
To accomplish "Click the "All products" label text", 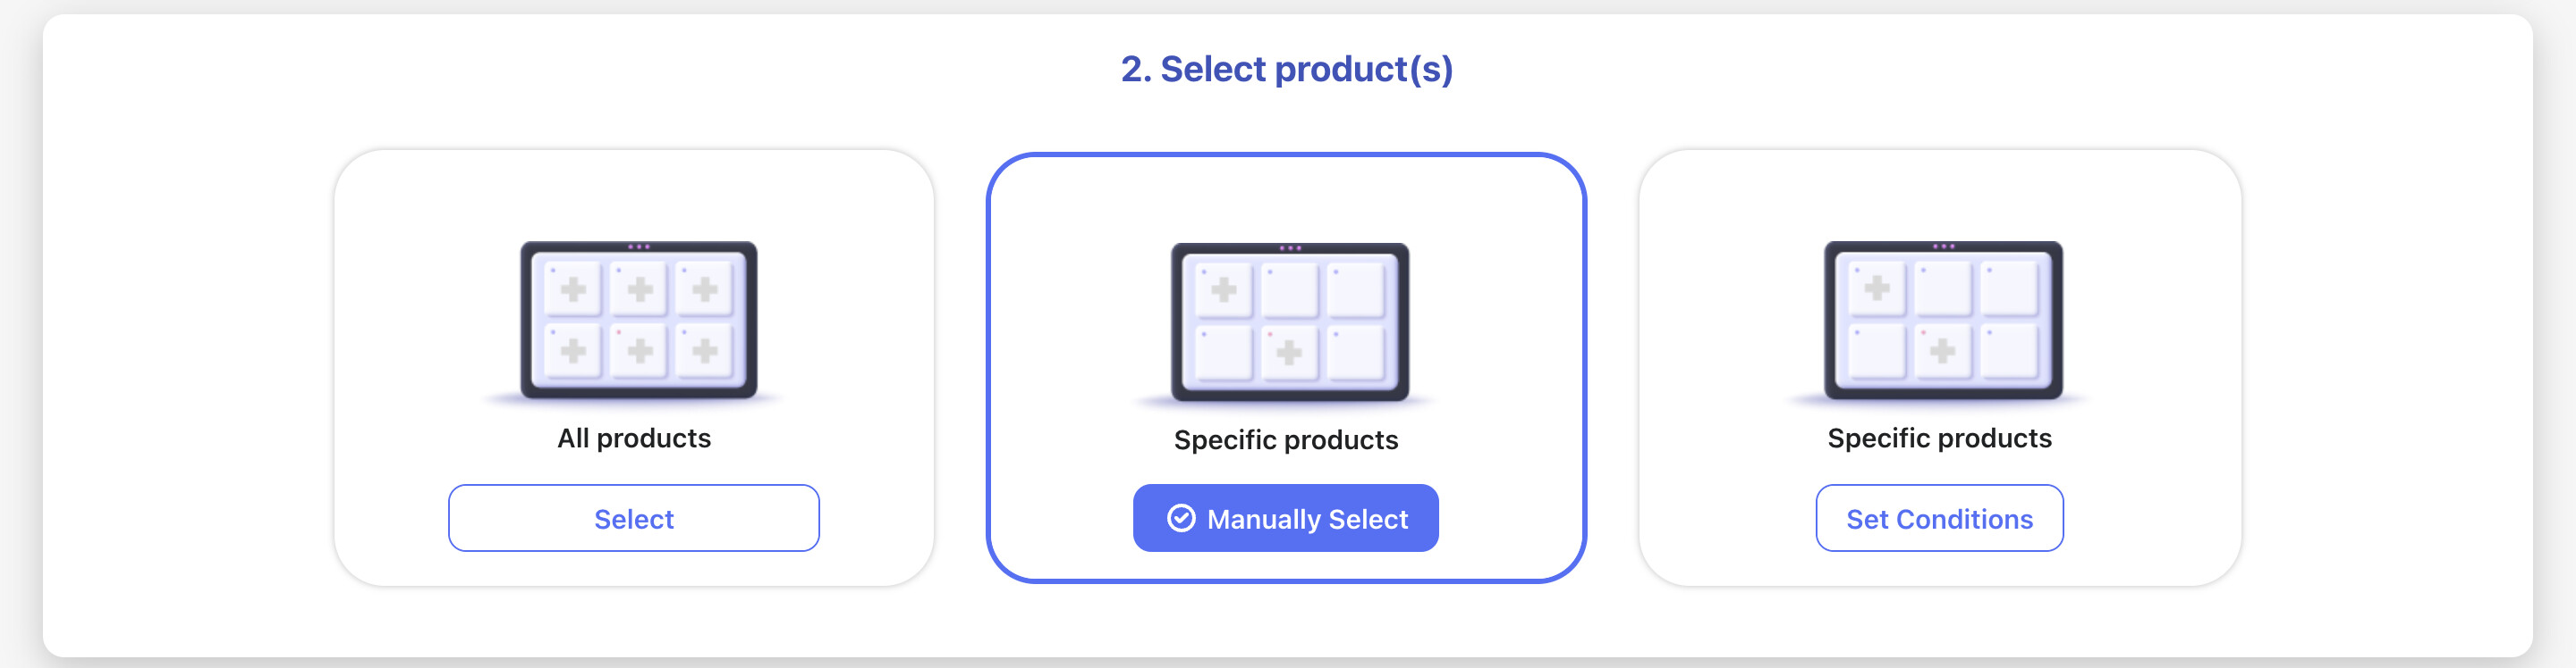I will (x=634, y=438).
